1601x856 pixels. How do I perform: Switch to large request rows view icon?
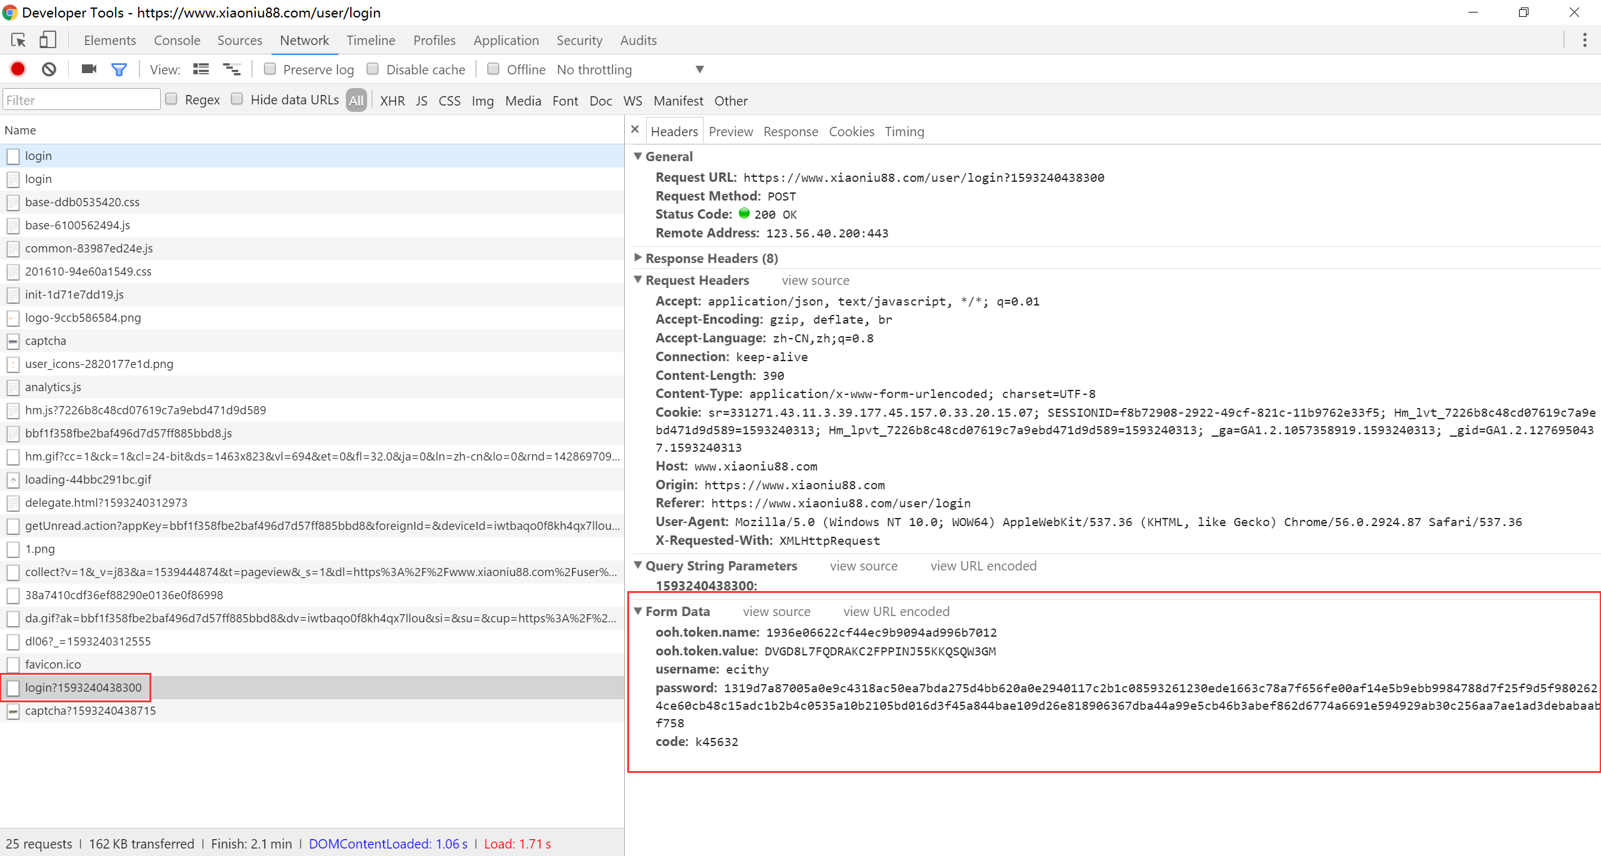click(x=201, y=69)
